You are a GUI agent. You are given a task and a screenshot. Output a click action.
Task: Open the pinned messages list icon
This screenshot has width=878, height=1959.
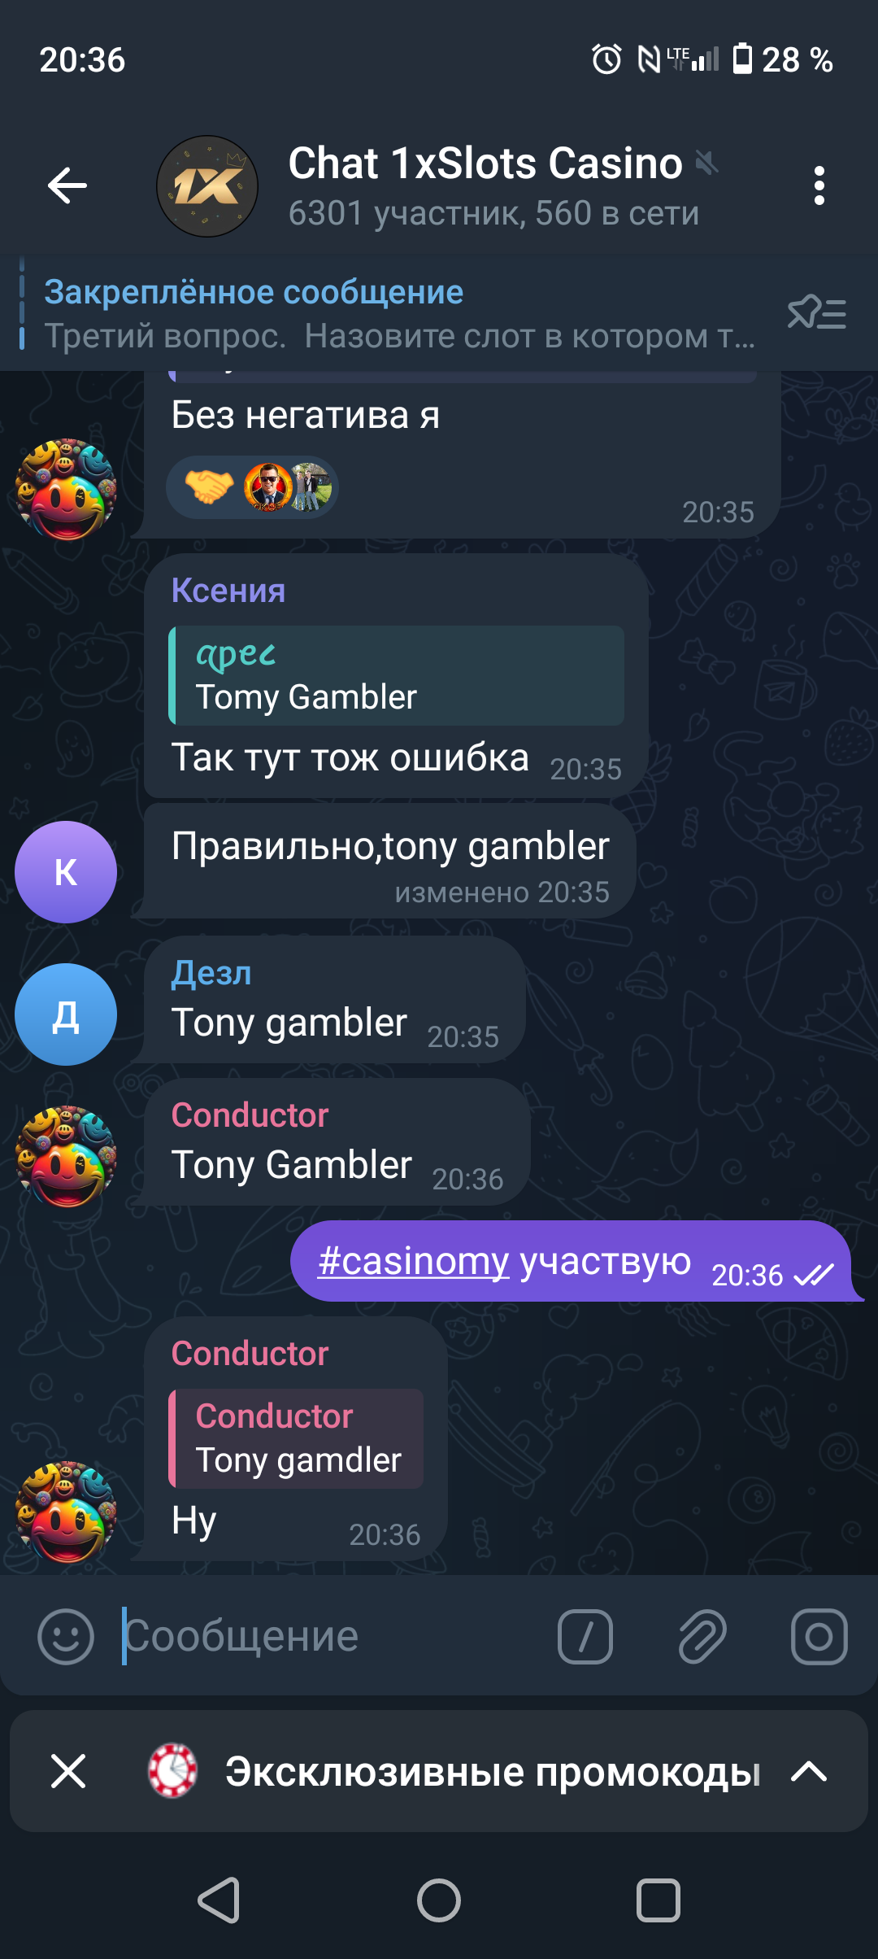pyautogui.click(x=817, y=313)
